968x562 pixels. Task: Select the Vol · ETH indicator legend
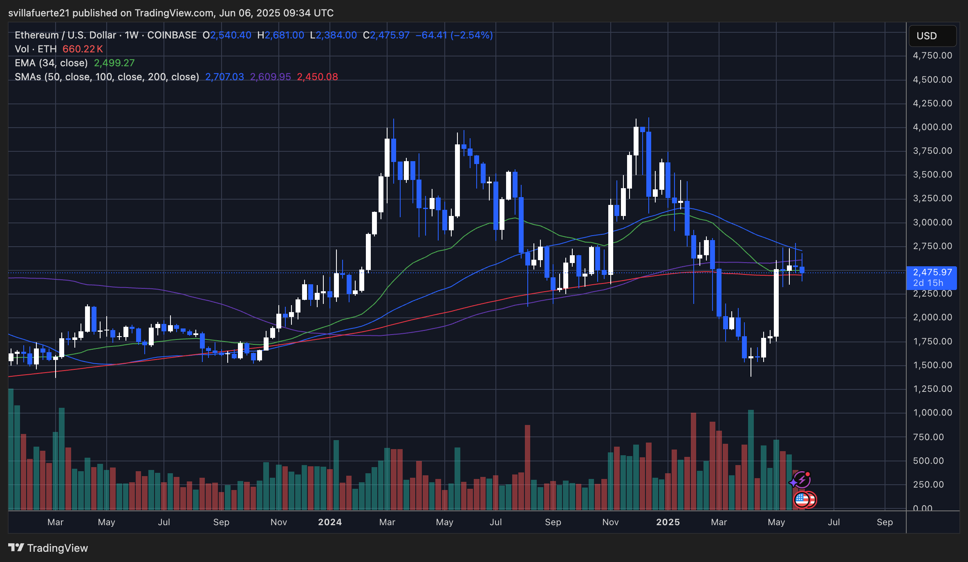coord(36,49)
